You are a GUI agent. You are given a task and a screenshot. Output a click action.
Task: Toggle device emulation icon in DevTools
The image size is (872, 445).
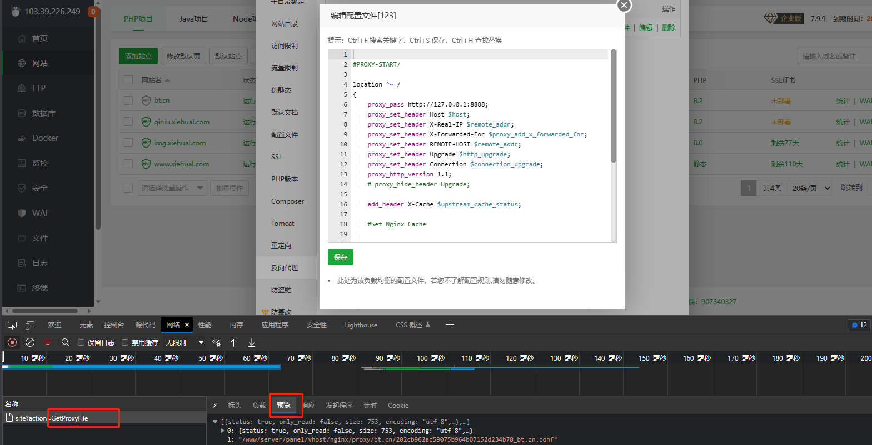[x=30, y=325]
